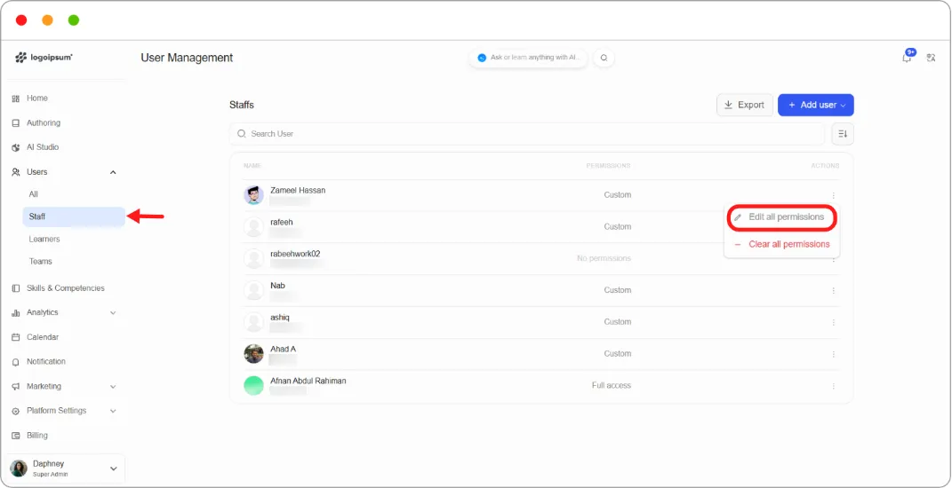This screenshot has width=952, height=488.
Task: Click the language translate icon
Action: pyautogui.click(x=931, y=59)
